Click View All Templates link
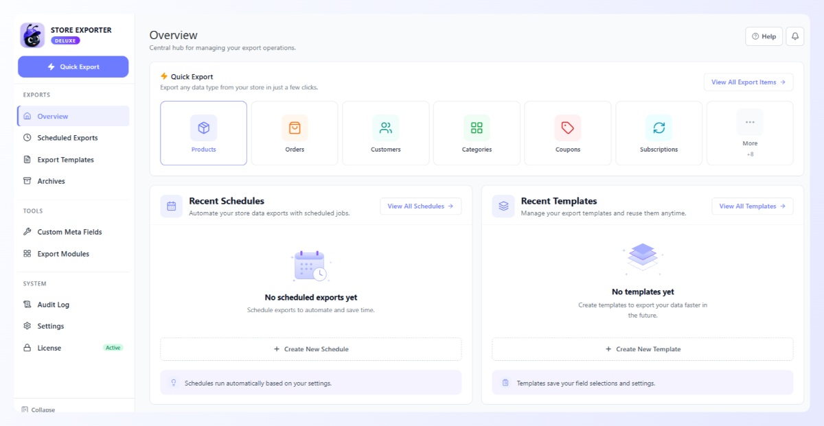 click(753, 206)
